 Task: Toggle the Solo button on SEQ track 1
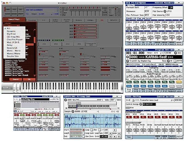[129, 86]
